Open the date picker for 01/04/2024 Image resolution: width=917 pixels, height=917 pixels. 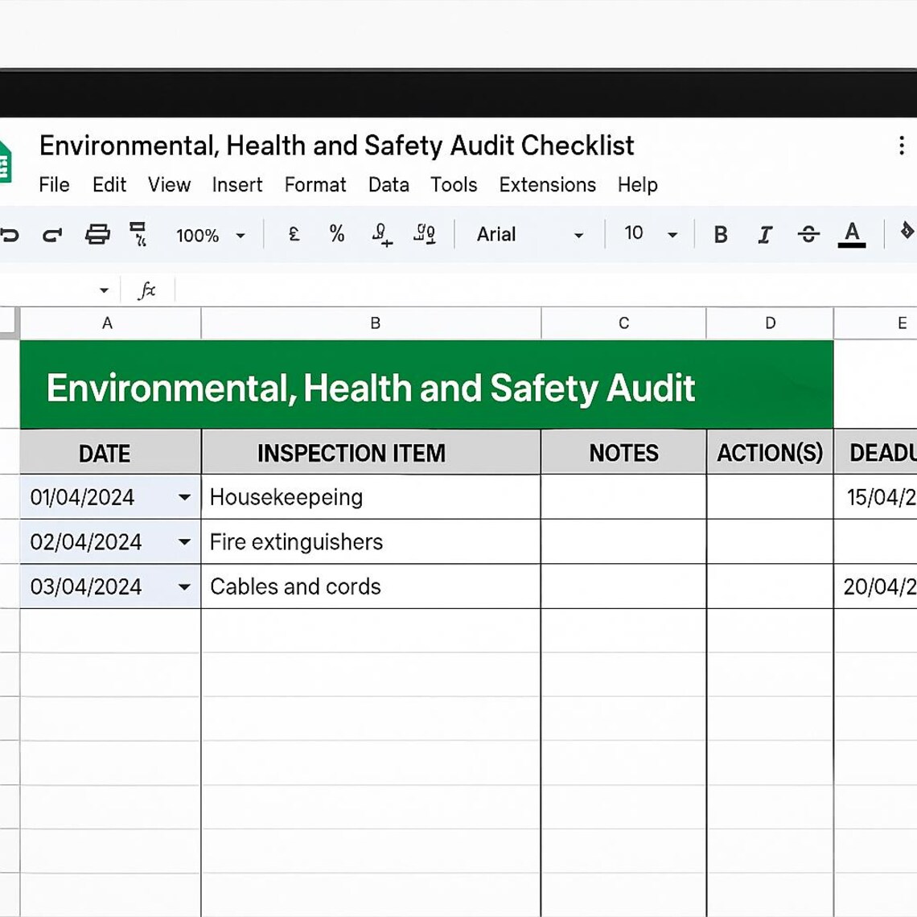(x=186, y=497)
